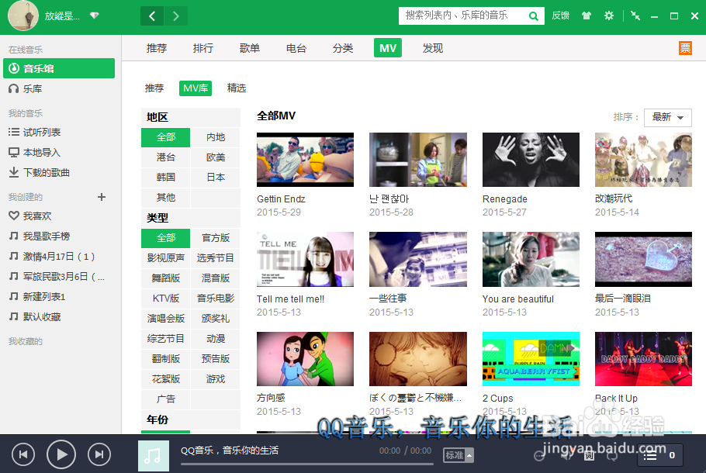This screenshot has height=473, width=706.
Task: Filter region by 日本
Action: 216,178
